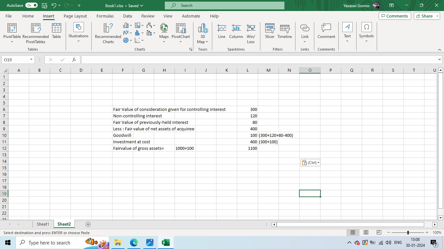
Task: Open the Formulas ribbon tab
Action: [x=105, y=16]
